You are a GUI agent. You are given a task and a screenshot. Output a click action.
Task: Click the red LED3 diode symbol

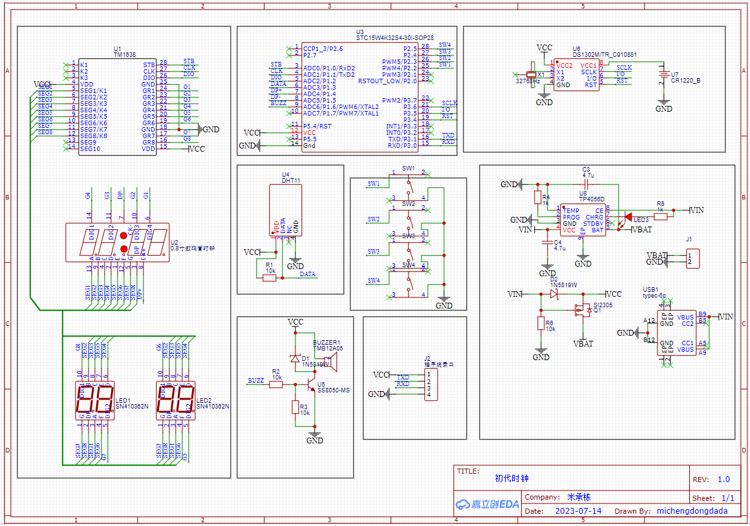click(628, 217)
